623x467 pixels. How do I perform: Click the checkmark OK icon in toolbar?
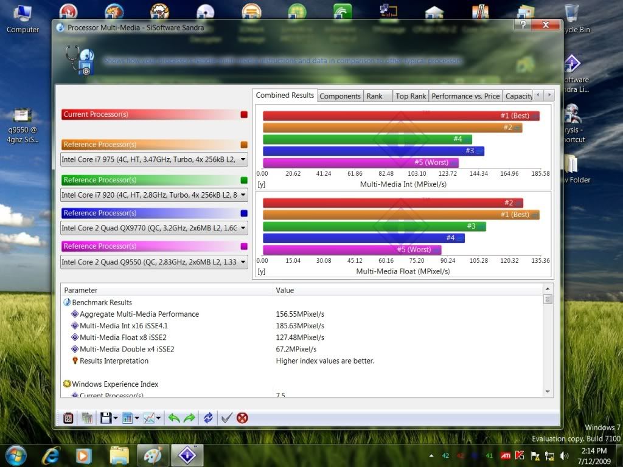pos(226,418)
